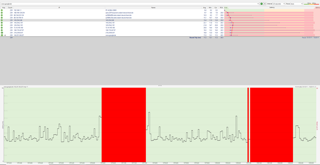Select the 72.14.195.160 IP cell

(18, 28)
